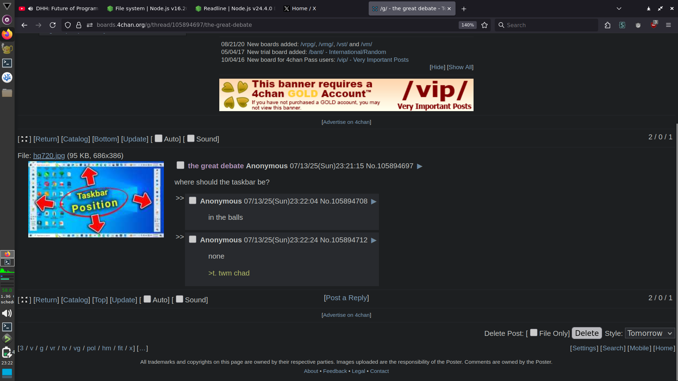Open Firefox extensions puzzle icon

click(607, 25)
